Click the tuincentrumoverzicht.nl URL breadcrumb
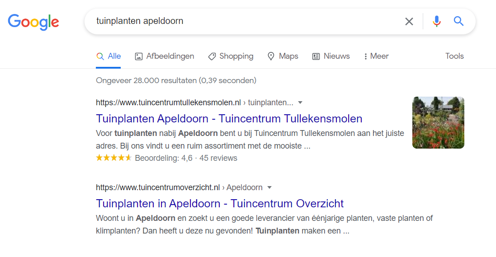The width and height of the screenshot is (496, 257). point(158,187)
